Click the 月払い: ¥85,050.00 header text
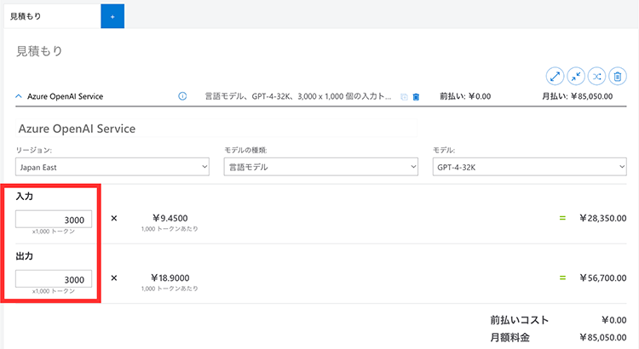 click(x=577, y=96)
